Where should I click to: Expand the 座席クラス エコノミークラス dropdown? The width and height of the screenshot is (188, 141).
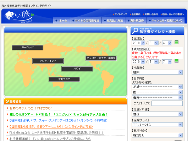(157, 125)
